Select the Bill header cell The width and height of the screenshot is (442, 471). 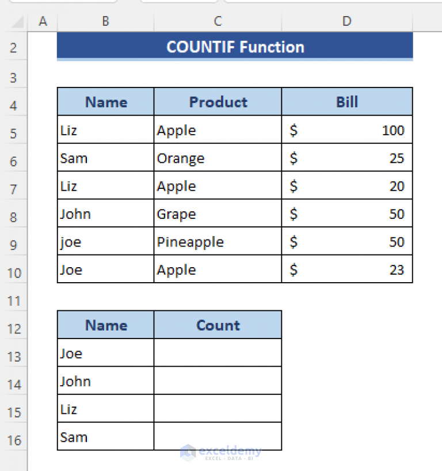pos(347,102)
